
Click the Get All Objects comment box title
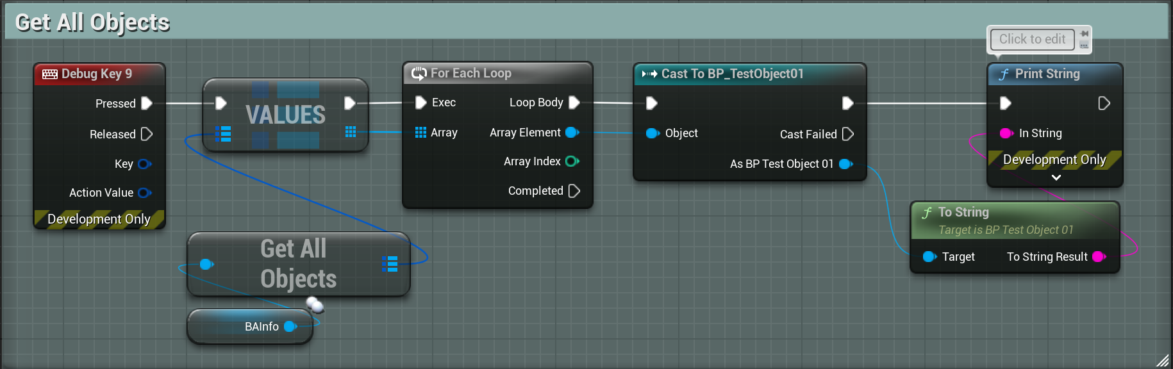coord(92,22)
